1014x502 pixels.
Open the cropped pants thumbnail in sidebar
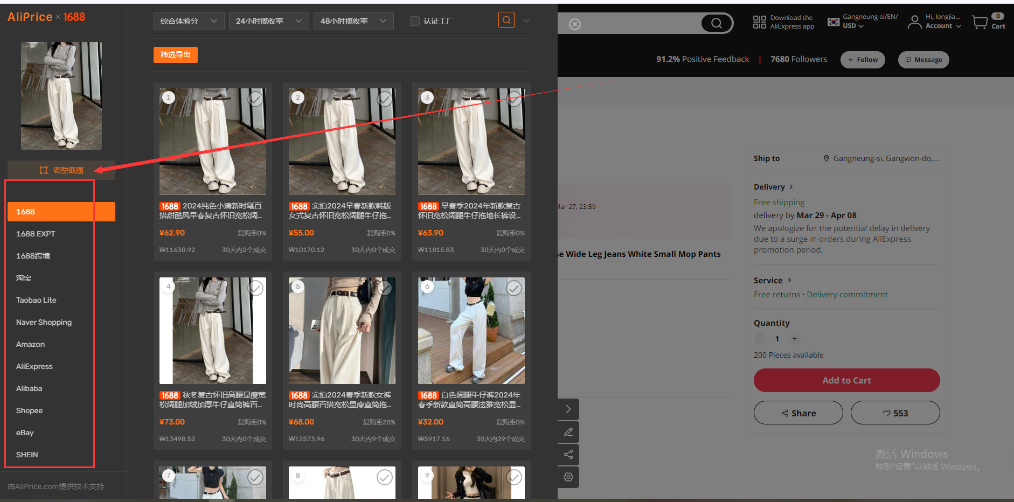[61, 96]
